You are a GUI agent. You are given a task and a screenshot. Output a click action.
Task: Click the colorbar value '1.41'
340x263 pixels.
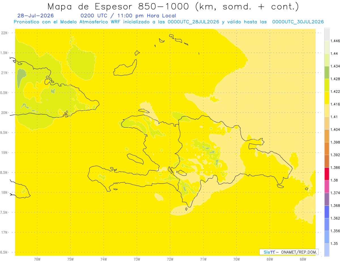pos(335,117)
